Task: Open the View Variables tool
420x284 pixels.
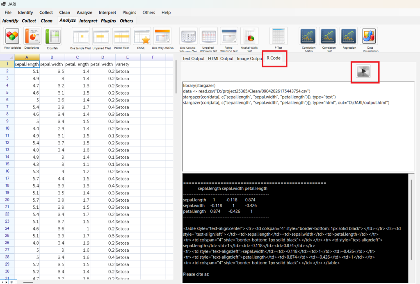Action: [x=13, y=36]
